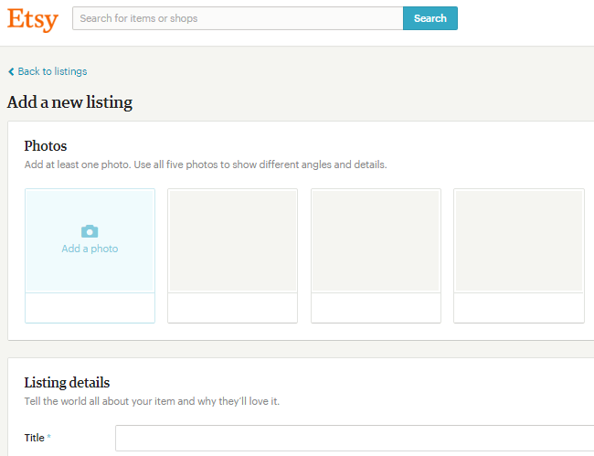Click the Listing details section heading
This screenshot has width=594, height=456.
67,383
